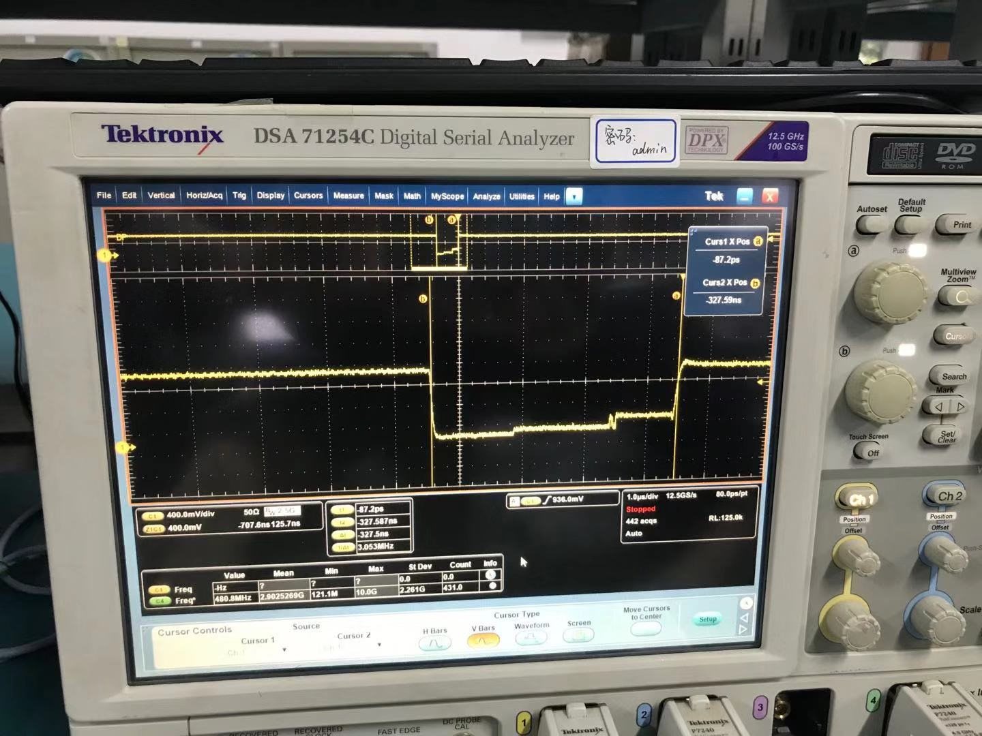Open the File menu

(104, 196)
